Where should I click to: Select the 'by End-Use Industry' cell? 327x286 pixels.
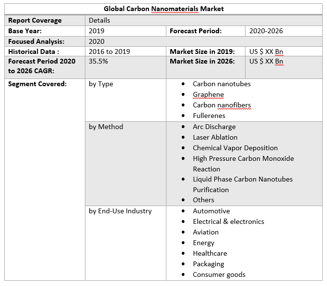[x=120, y=211]
